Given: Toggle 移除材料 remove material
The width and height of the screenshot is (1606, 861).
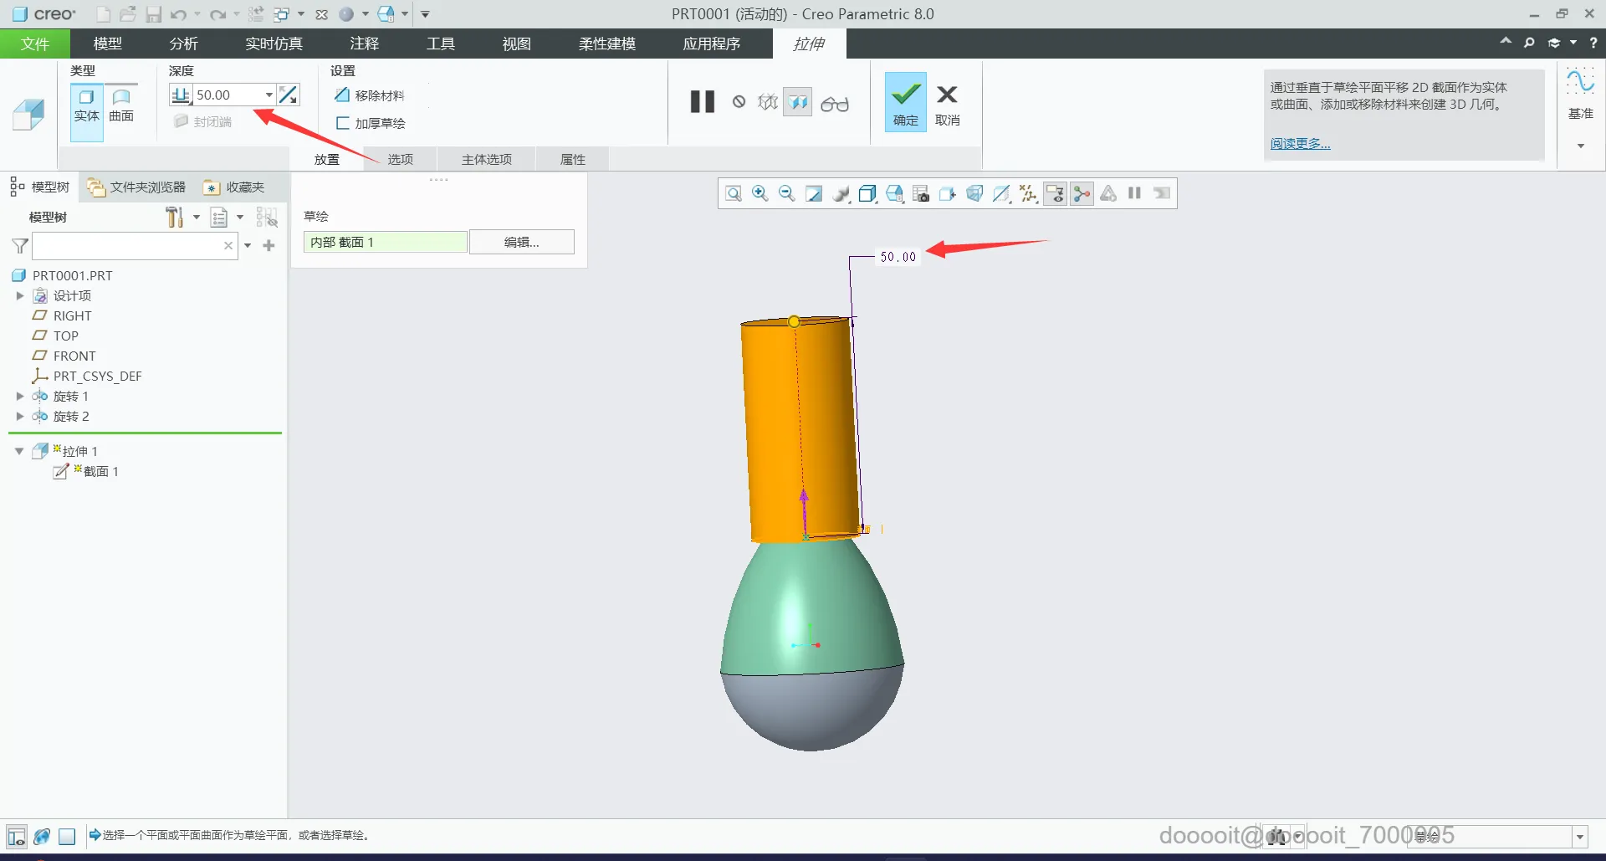Looking at the screenshot, I should [369, 95].
